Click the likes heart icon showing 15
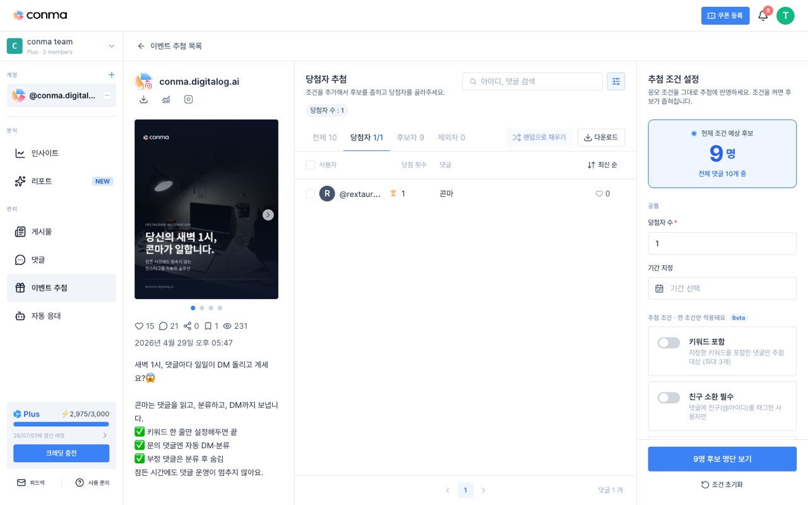808x505 pixels. tap(139, 326)
